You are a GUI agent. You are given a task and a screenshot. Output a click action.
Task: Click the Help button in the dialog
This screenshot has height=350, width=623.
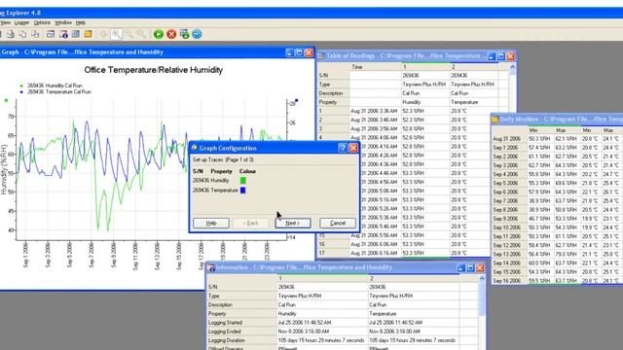click(211, 223)
